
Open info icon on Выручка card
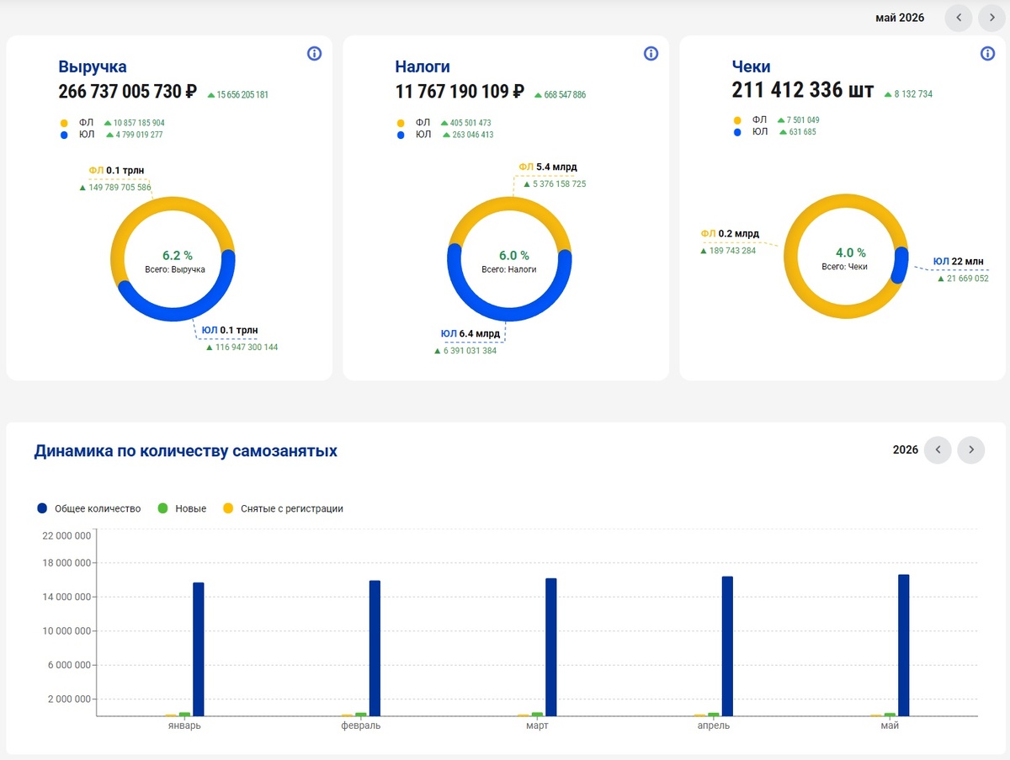pos(314,54)
